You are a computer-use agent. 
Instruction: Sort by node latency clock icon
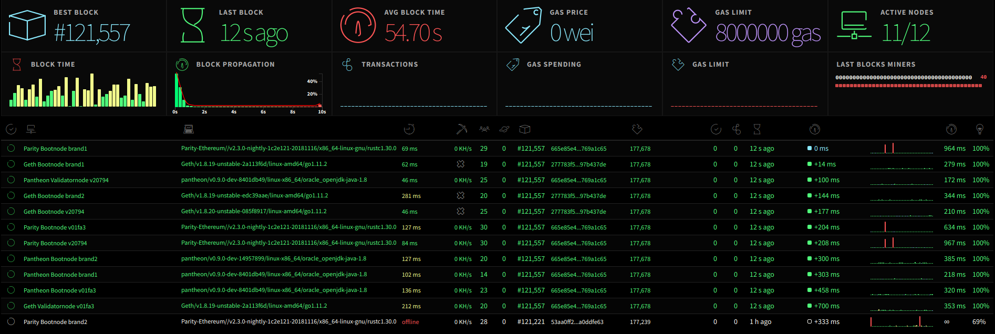coord(409,129)
